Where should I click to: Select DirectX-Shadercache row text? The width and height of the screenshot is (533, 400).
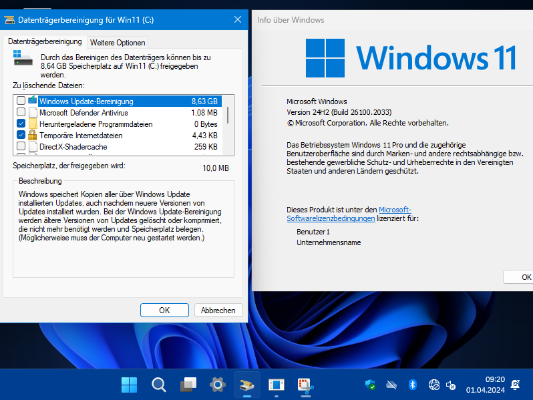(73, 147)
